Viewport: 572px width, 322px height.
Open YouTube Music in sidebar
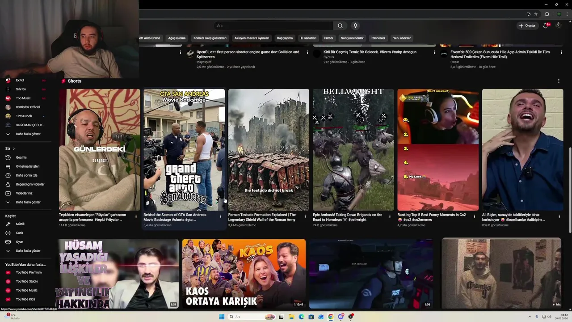(x=28, y=290)
